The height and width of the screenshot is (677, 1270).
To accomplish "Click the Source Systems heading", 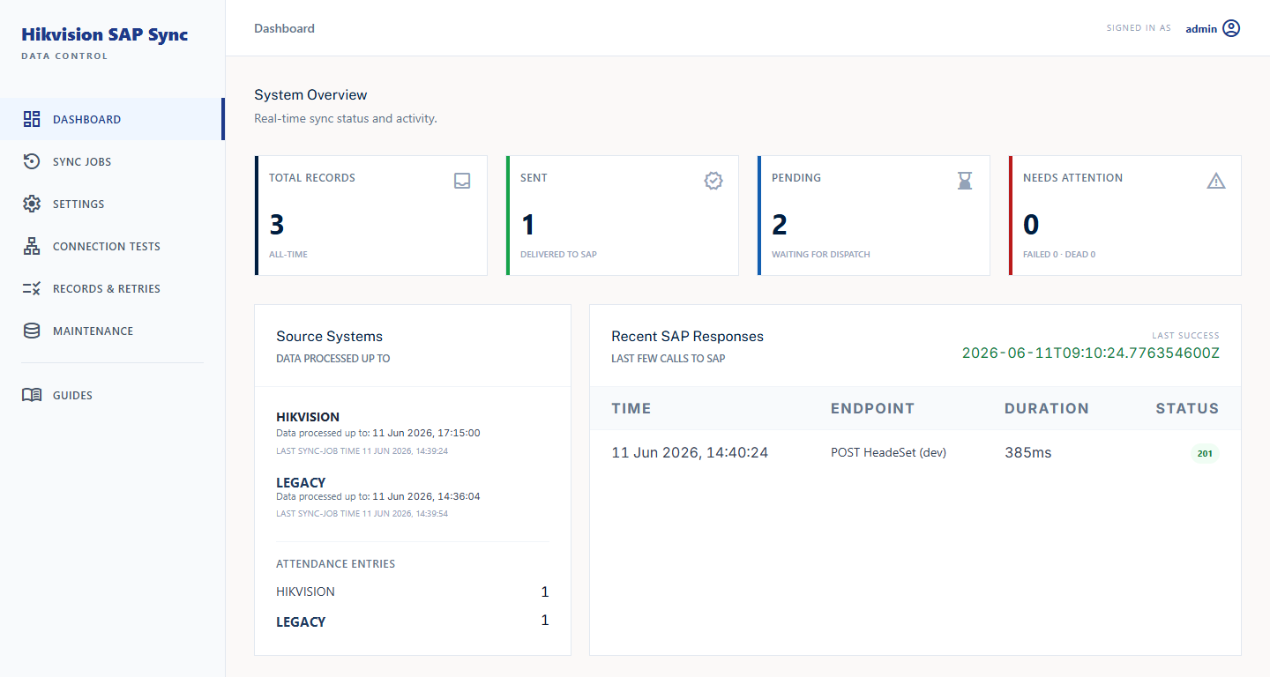I will tap(329, 337).
